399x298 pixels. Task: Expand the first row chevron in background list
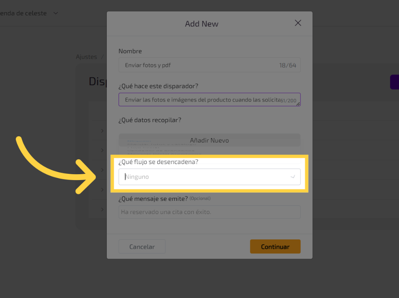pos(102,131)
